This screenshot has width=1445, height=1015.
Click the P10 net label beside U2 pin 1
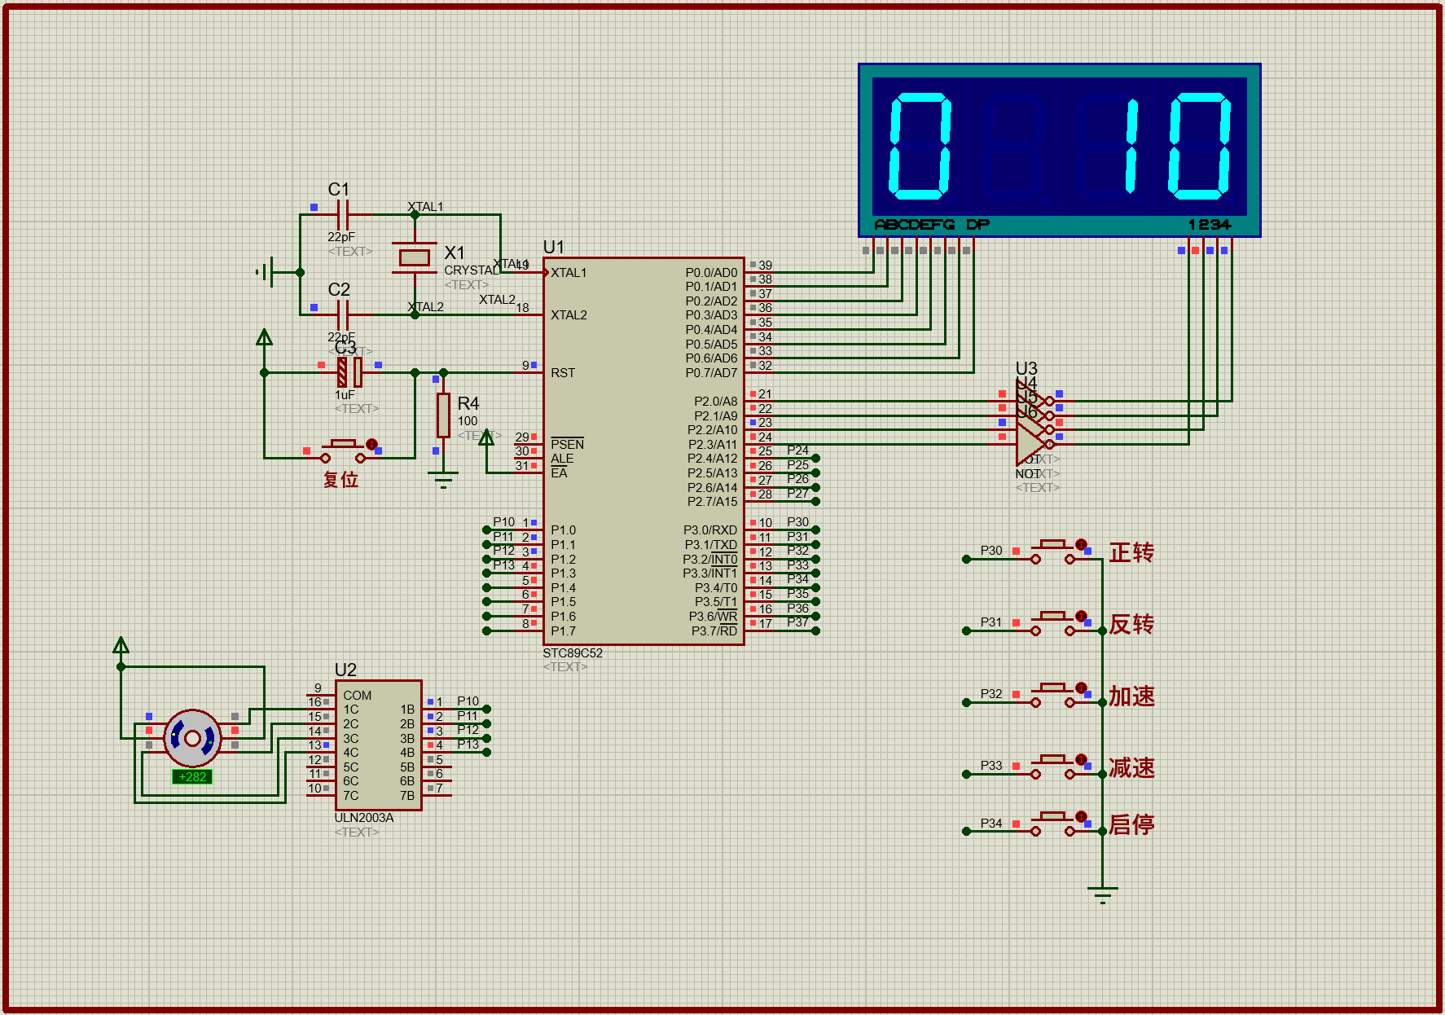[x=468, y=701]
